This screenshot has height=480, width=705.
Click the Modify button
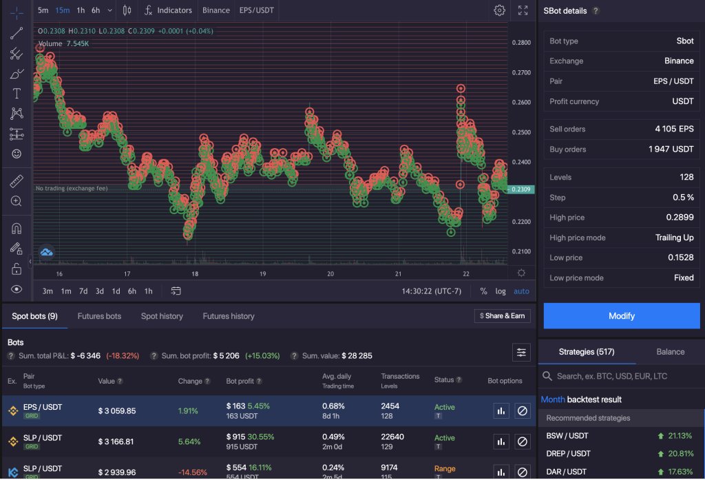(622, 316)
